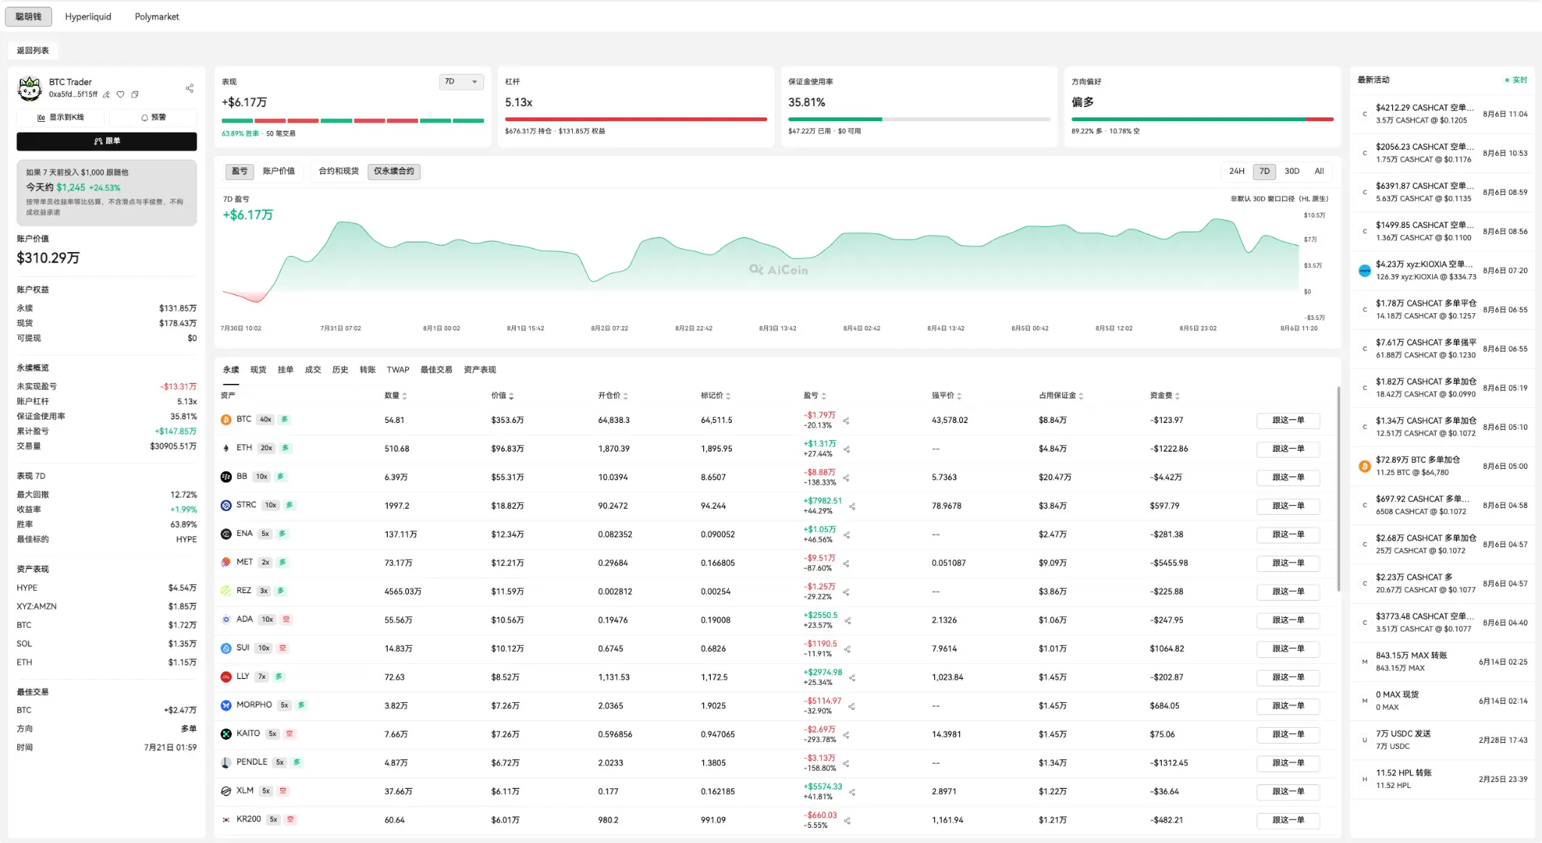This screenshot has height=843, width=1542.
Task: Click the BTC Trader cat avatar
Action: 29,89
